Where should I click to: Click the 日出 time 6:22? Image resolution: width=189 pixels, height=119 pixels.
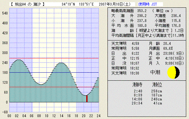(135, 53)
